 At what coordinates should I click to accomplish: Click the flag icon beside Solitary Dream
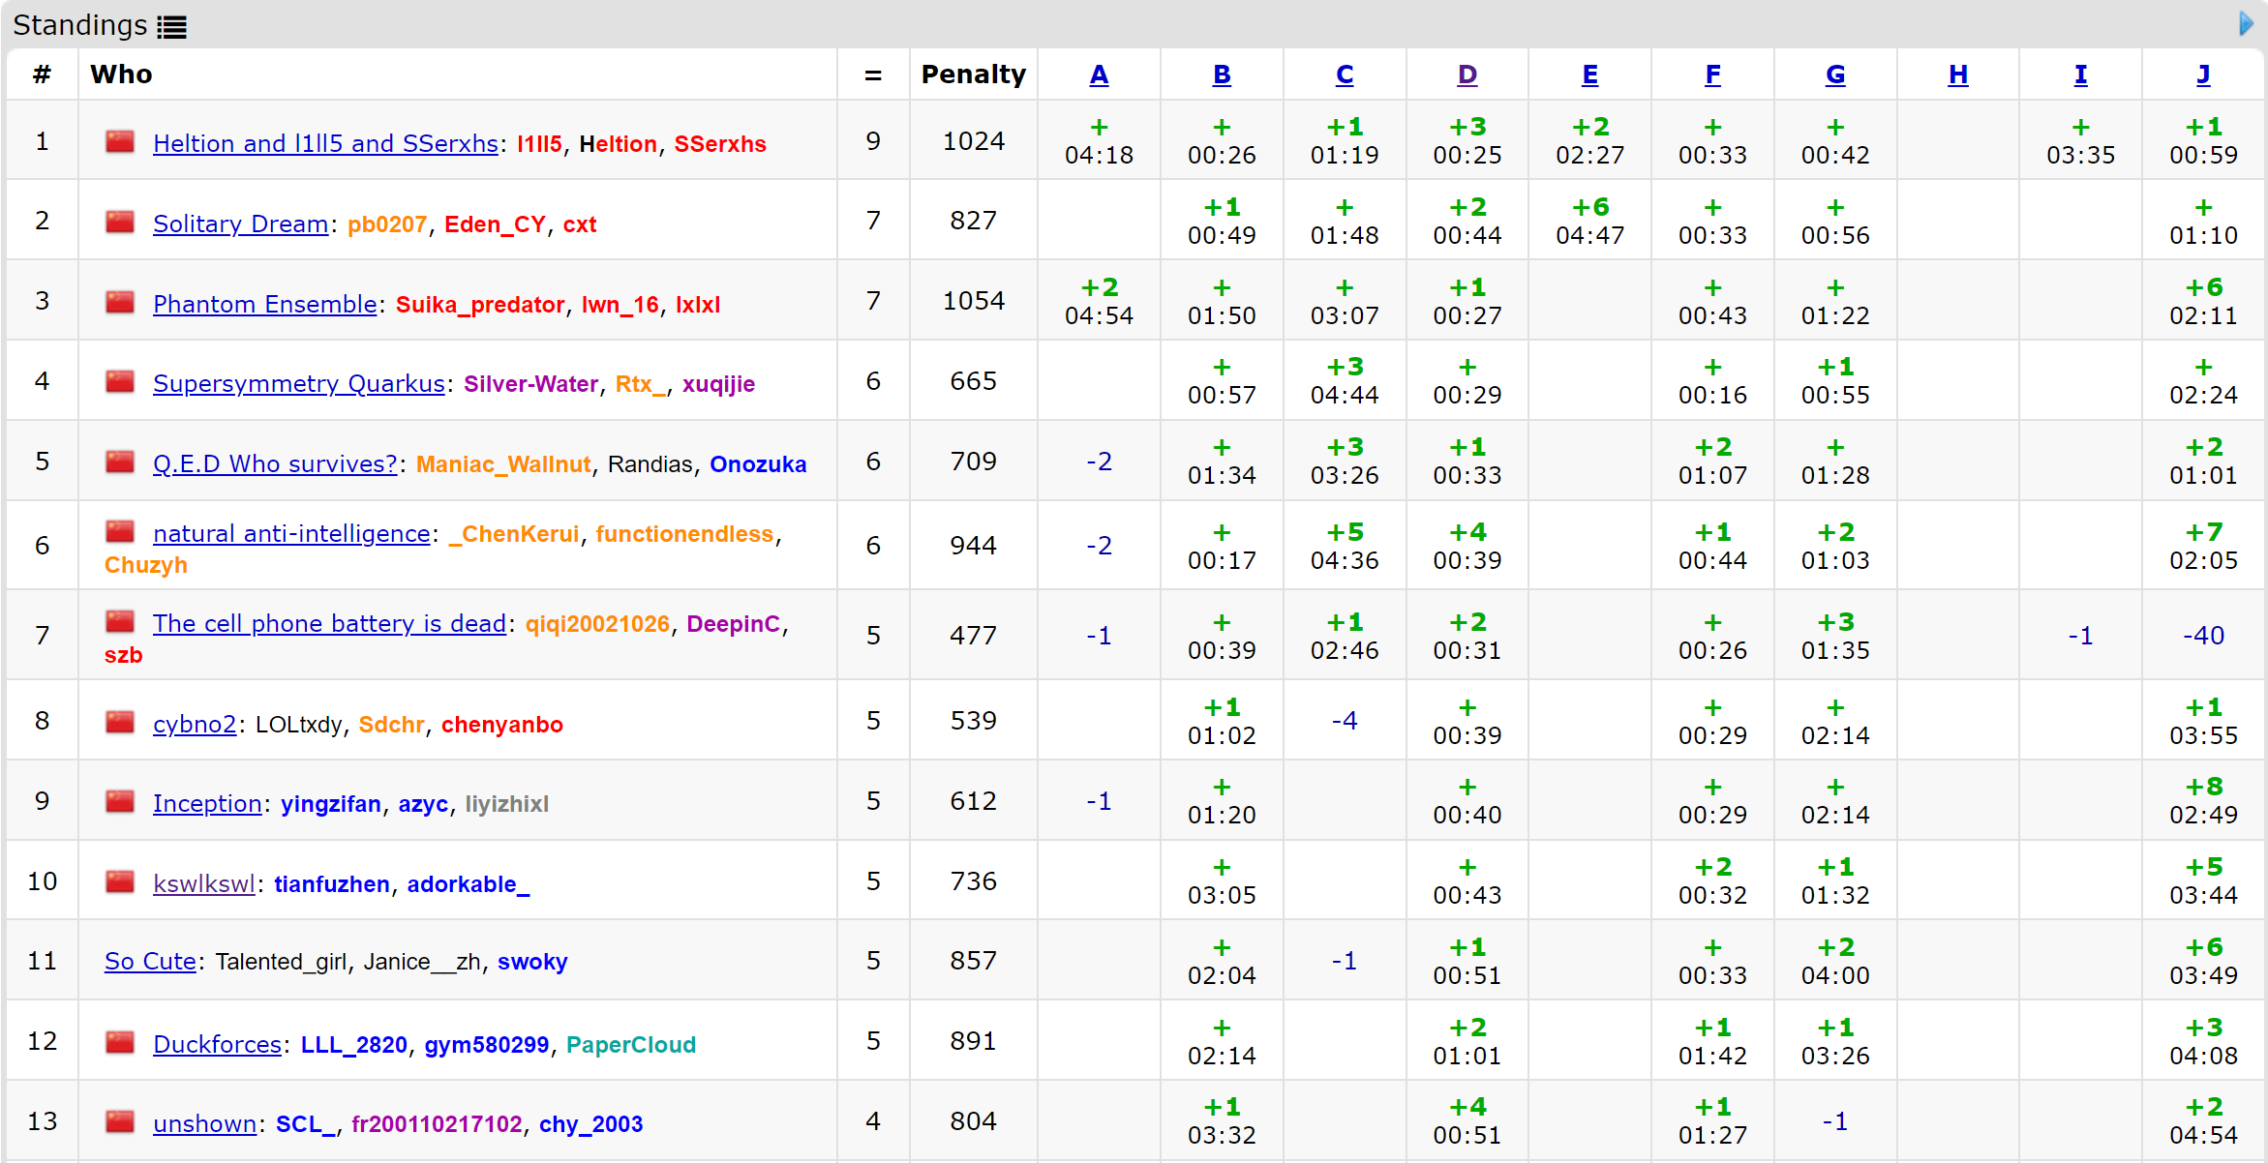(120, 223)
